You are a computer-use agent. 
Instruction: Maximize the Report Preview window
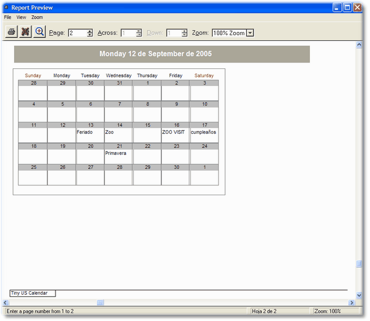coord(347,8)
